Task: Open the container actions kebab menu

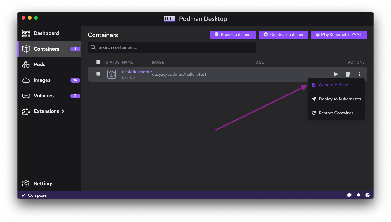Action: click(359, 74)
